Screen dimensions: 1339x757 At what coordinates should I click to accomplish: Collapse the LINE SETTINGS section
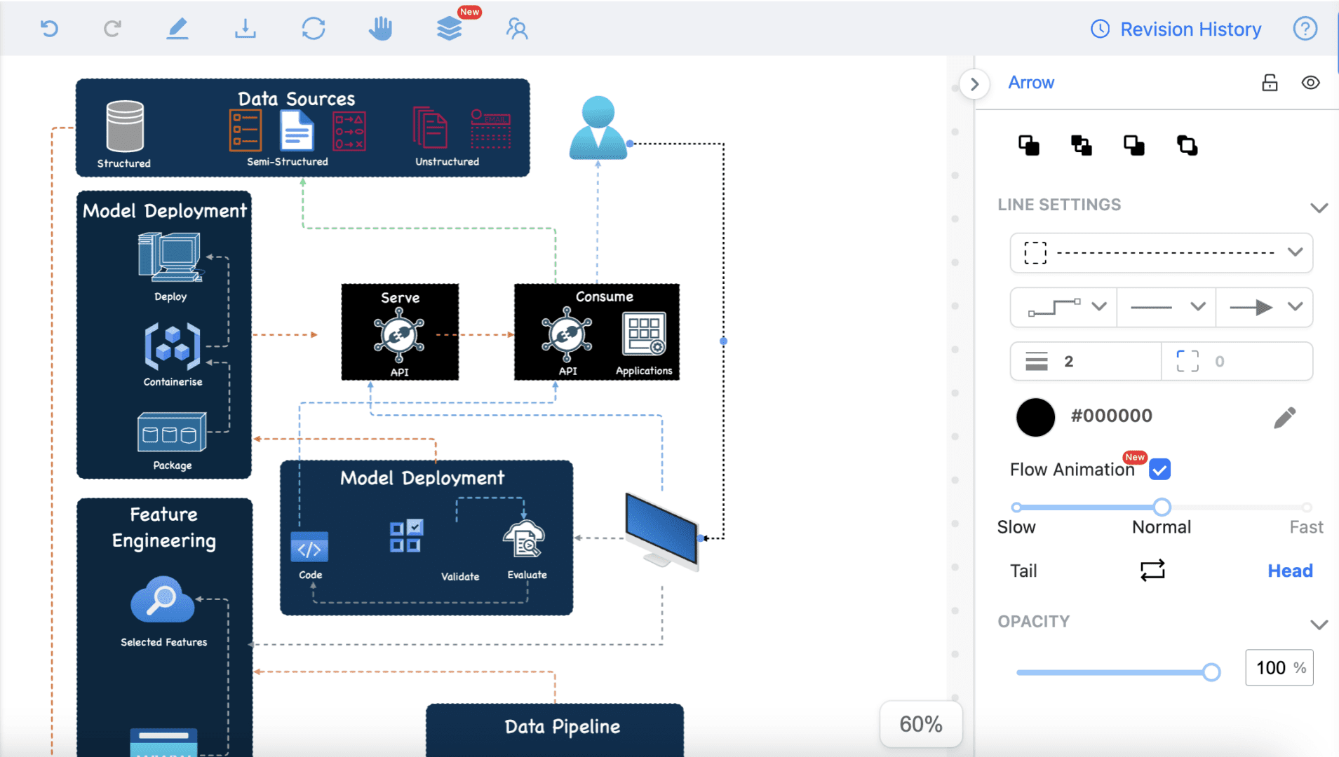[x=1319, y=207]
